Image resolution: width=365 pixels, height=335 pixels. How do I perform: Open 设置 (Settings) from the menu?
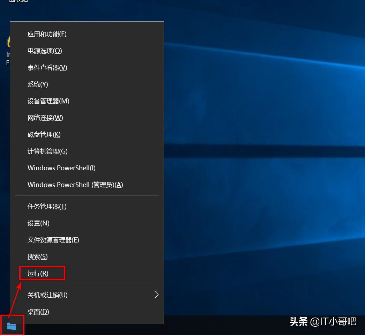coord(38,223)
